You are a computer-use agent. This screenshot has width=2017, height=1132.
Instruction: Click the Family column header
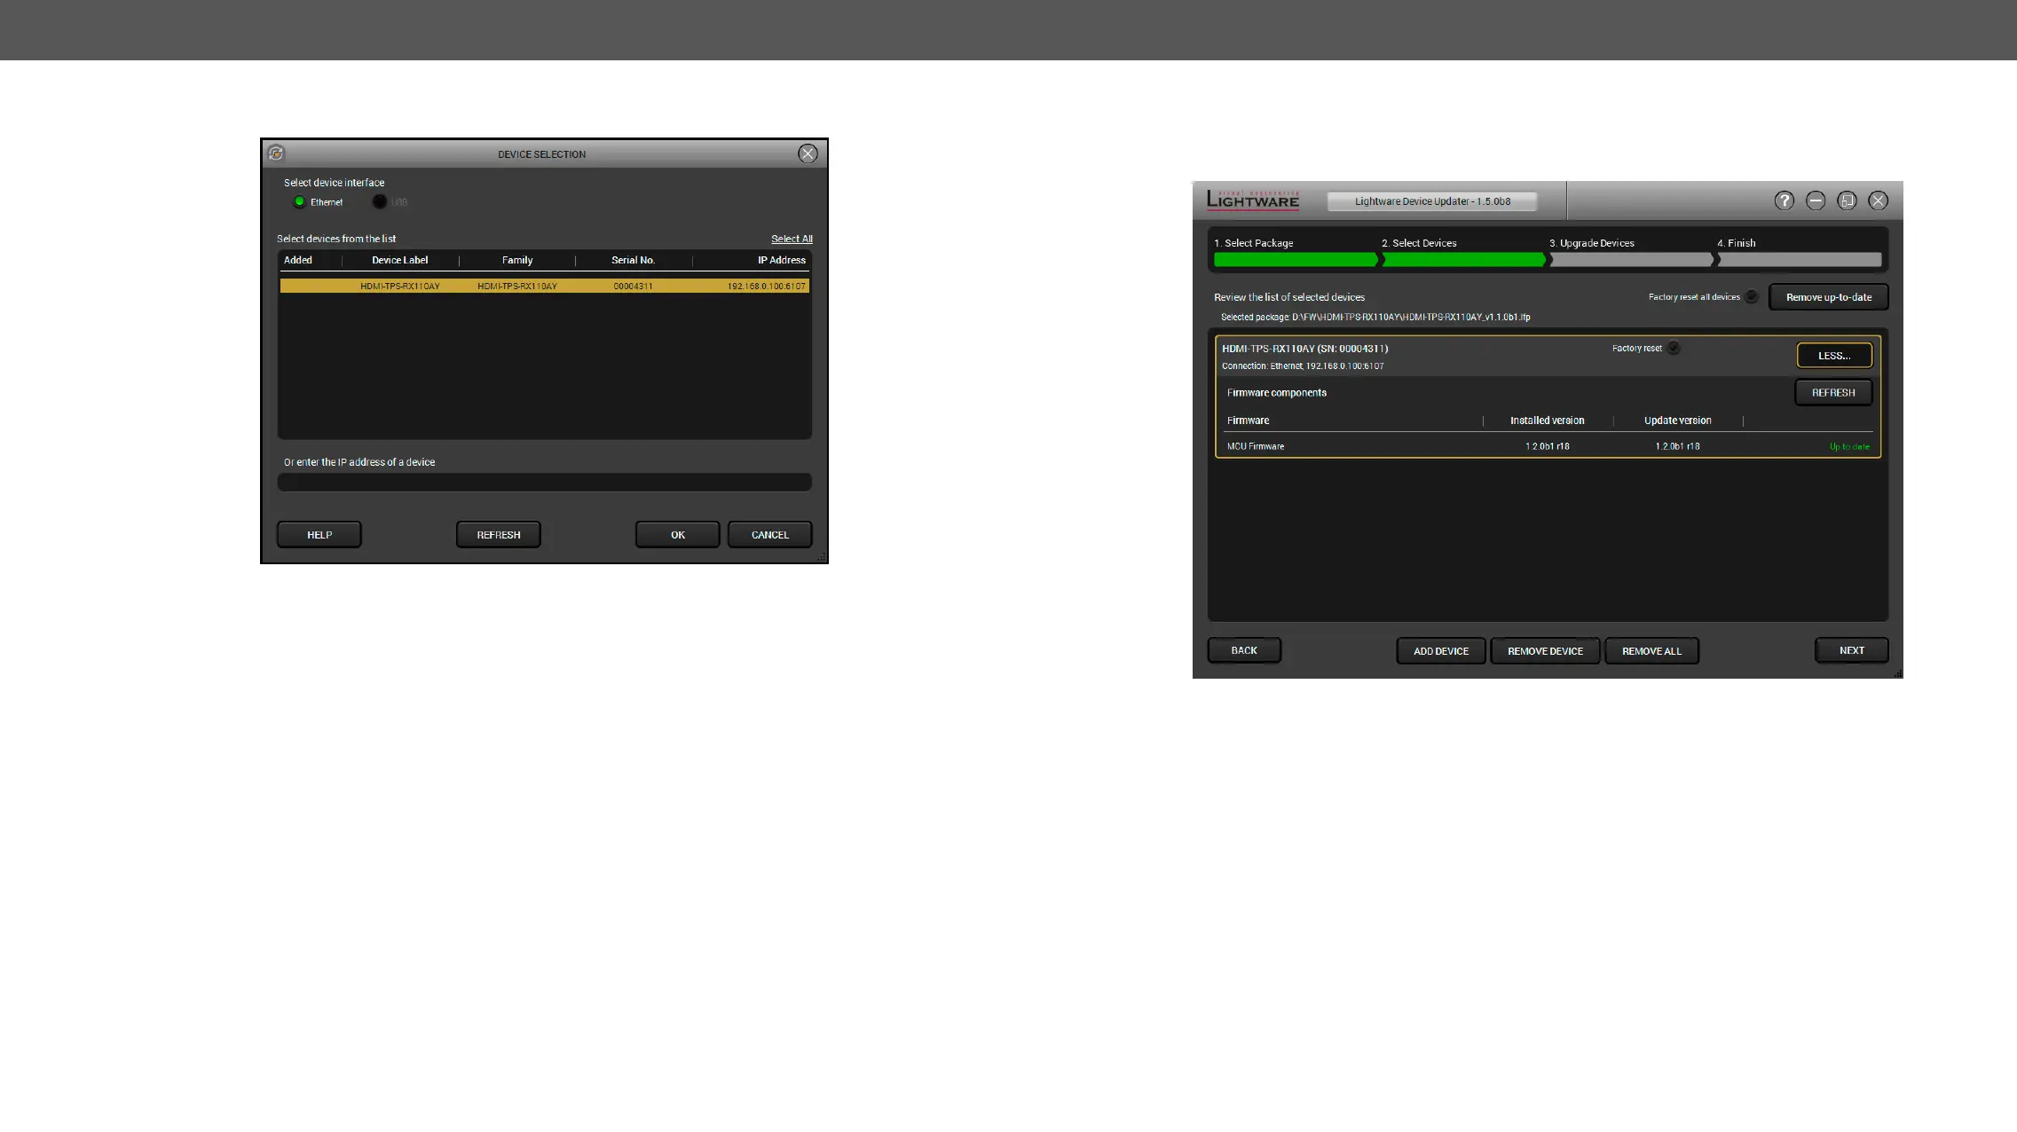point(517,260)
